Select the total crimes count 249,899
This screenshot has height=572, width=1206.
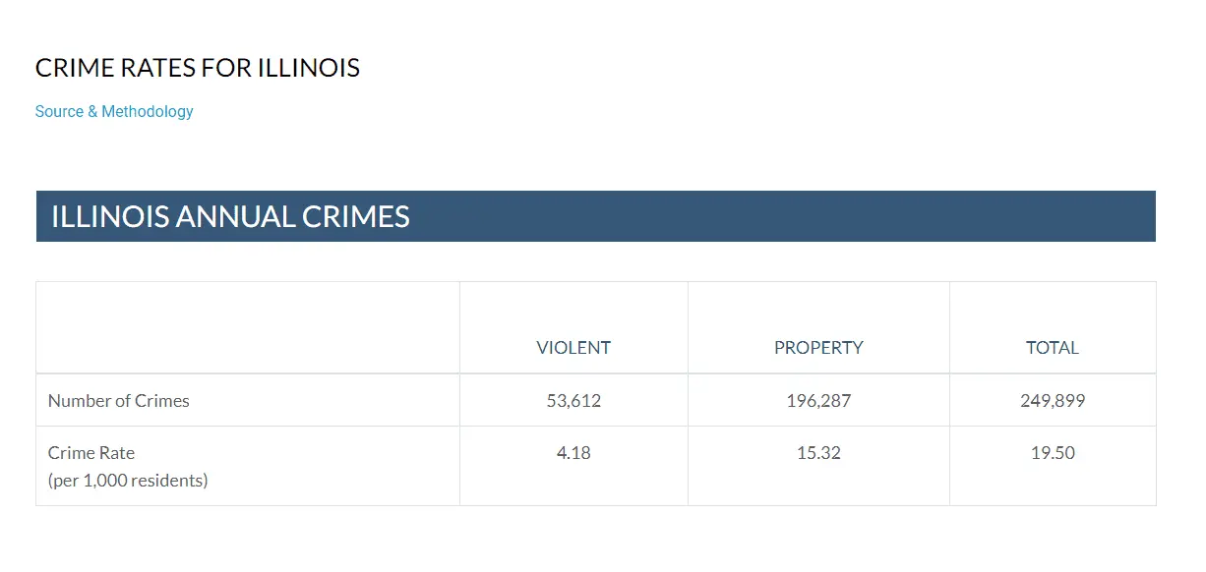(1053, 401)
